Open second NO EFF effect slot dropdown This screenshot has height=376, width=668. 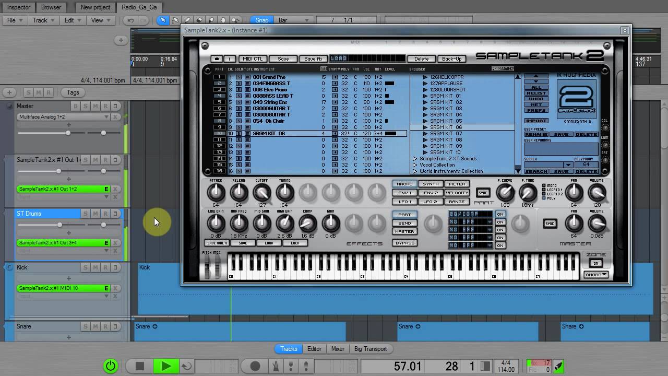pos(490,230)
